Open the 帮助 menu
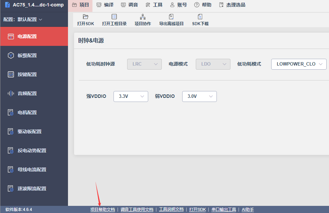This screenshot has width=329, height=213. pos(203,5)
